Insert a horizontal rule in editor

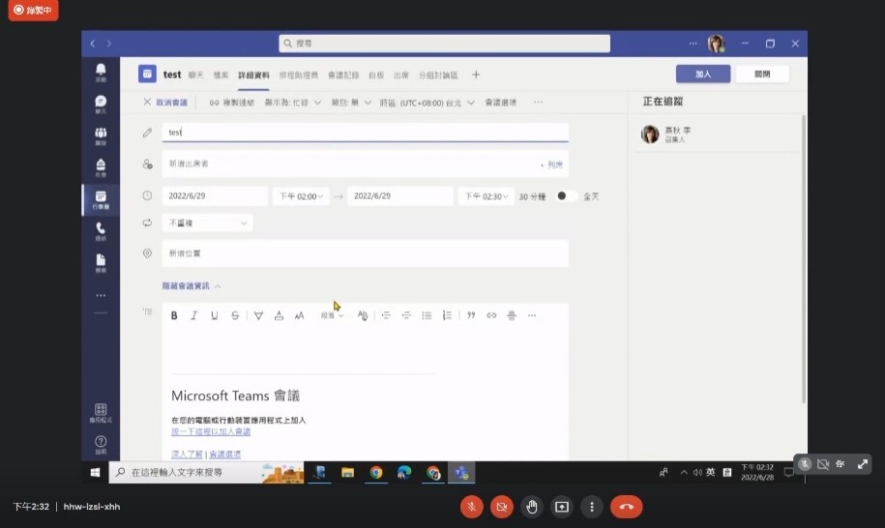coord(512,315)
